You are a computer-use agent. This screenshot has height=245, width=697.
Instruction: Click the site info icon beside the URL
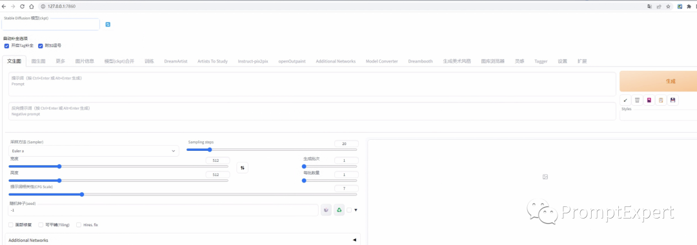[x=43, y=6]
